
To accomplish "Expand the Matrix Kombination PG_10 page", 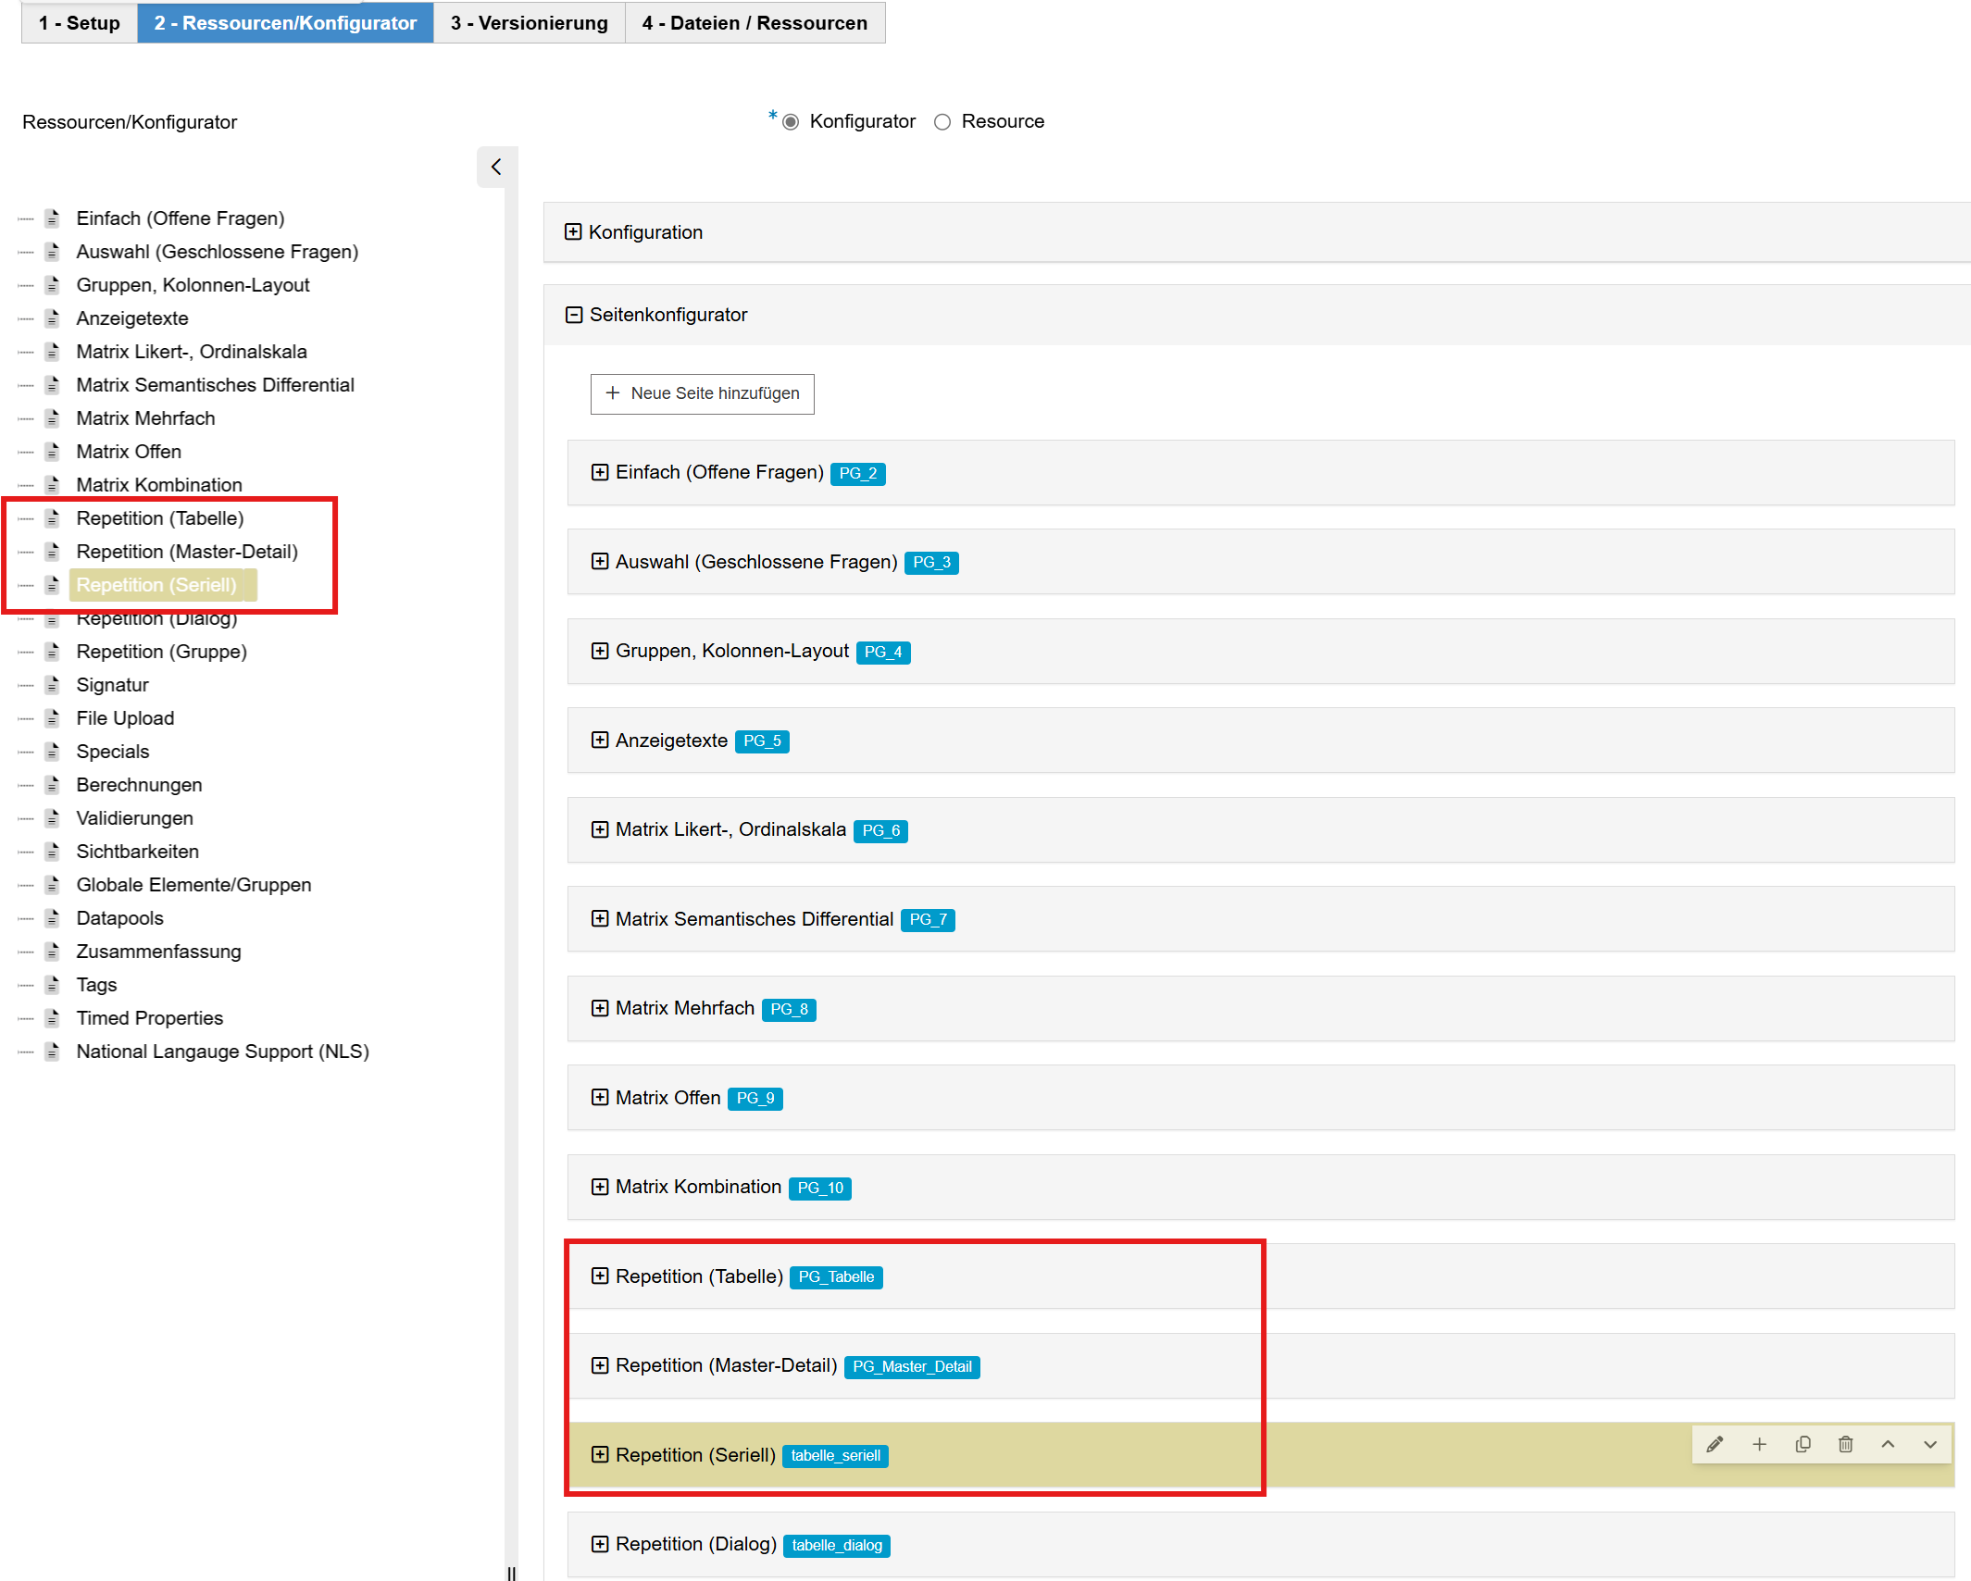I will pyautogui.click(x=600, y=1187).
